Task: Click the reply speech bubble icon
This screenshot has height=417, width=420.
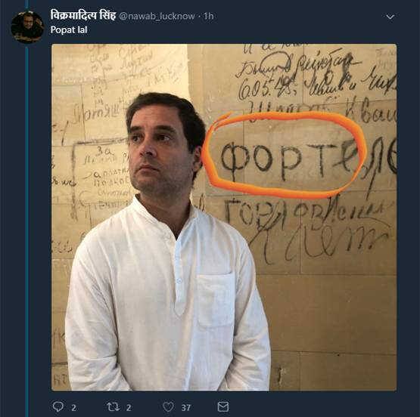Action: [x=58, y=407]
